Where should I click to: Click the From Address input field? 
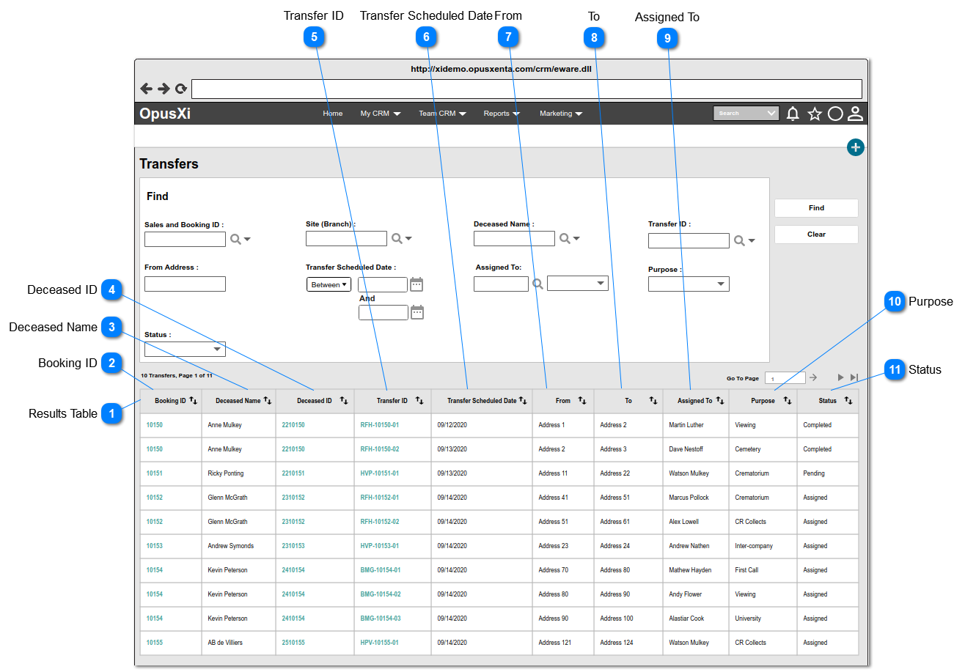pos(185,284)
